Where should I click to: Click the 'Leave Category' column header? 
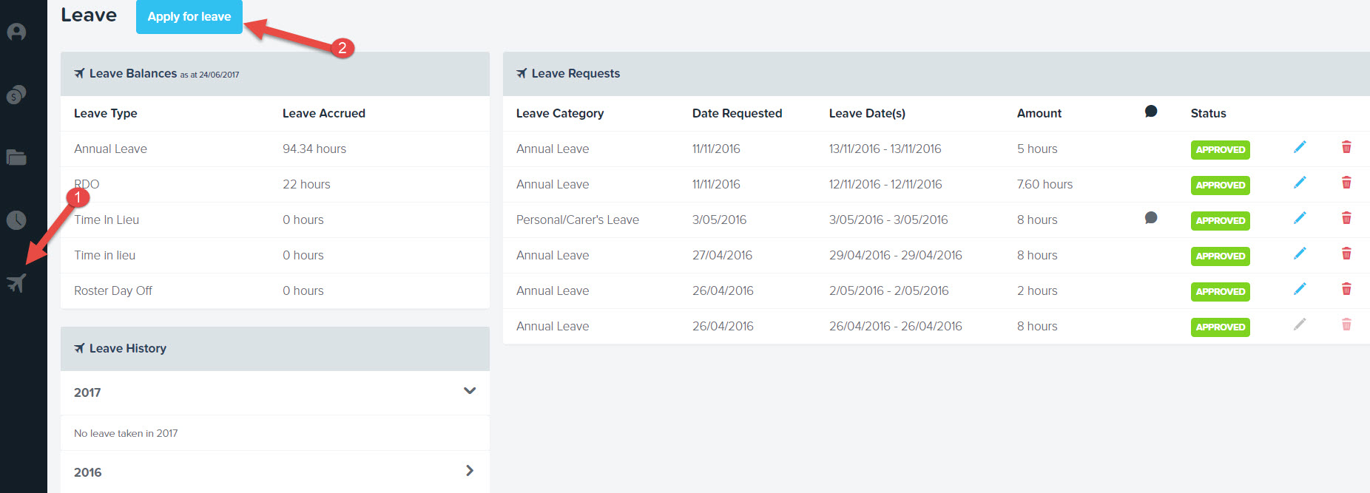pyautogui.click(x=560, y=113)
